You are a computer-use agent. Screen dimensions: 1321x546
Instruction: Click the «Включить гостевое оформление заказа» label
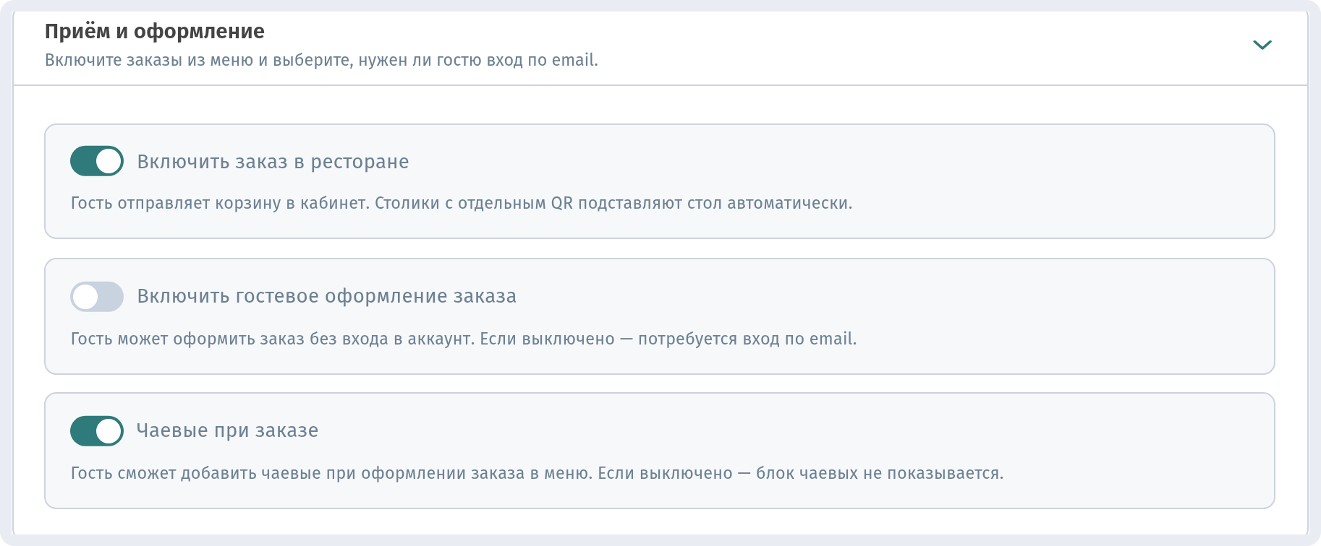click(326, 296)
